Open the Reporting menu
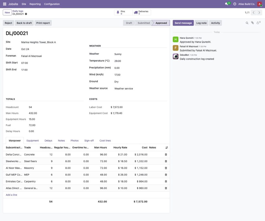This screenshot has width=265, height=221. tap(35, 4)
